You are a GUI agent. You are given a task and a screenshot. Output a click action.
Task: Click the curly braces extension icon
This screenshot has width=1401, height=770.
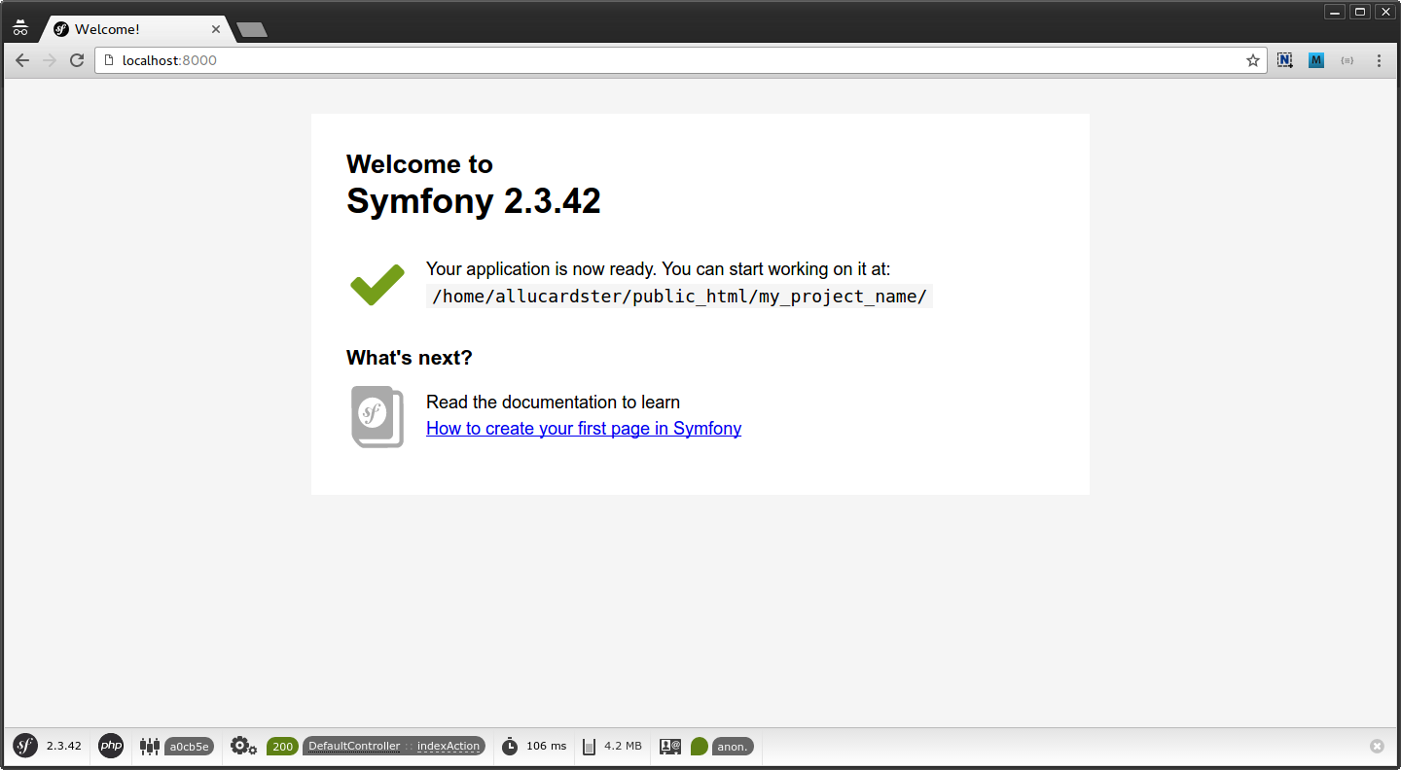[1347, 60]
